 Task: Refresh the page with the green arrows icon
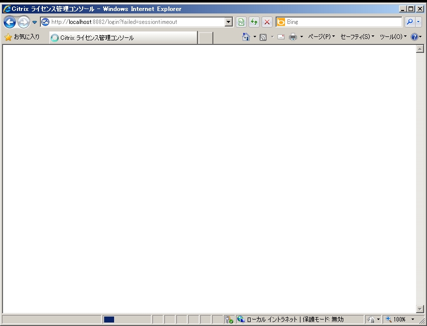254,22
